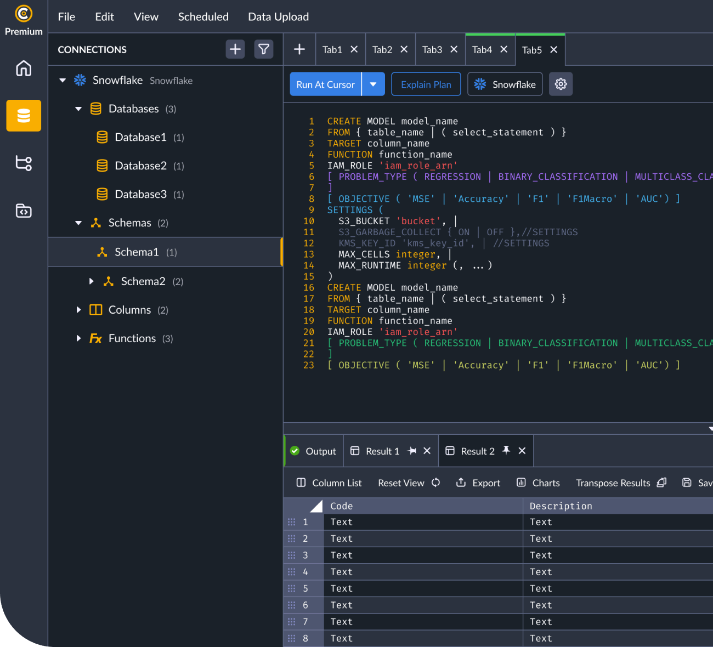Screen dimensions: 713x647
Task: Select Database3 in the tree
Action: point(140,194)
